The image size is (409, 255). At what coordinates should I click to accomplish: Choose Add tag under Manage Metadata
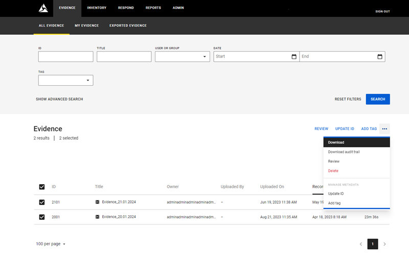coord(356,203)
